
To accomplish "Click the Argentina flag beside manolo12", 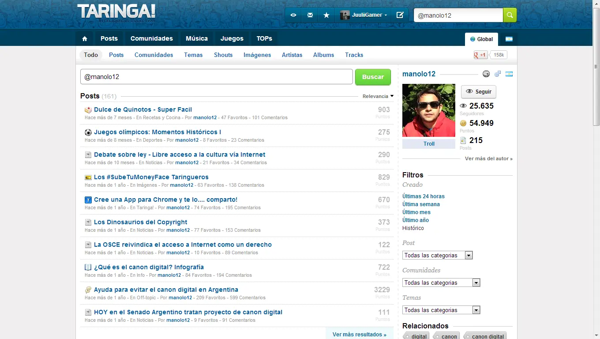I will [509, 74].
